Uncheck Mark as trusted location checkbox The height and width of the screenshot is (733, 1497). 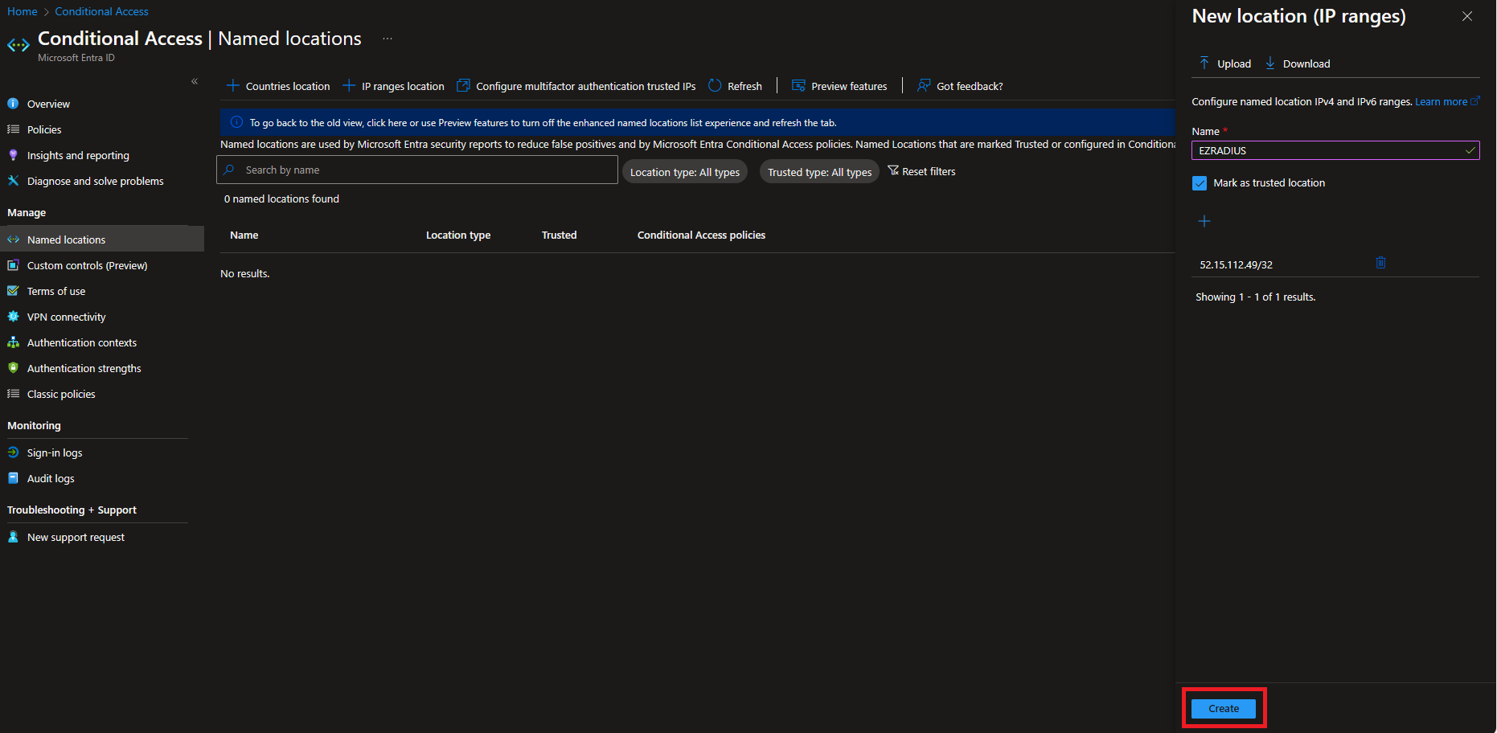[1200, 183]
